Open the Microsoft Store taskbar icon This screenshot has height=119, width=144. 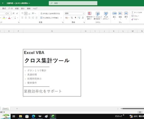(27, 116)
